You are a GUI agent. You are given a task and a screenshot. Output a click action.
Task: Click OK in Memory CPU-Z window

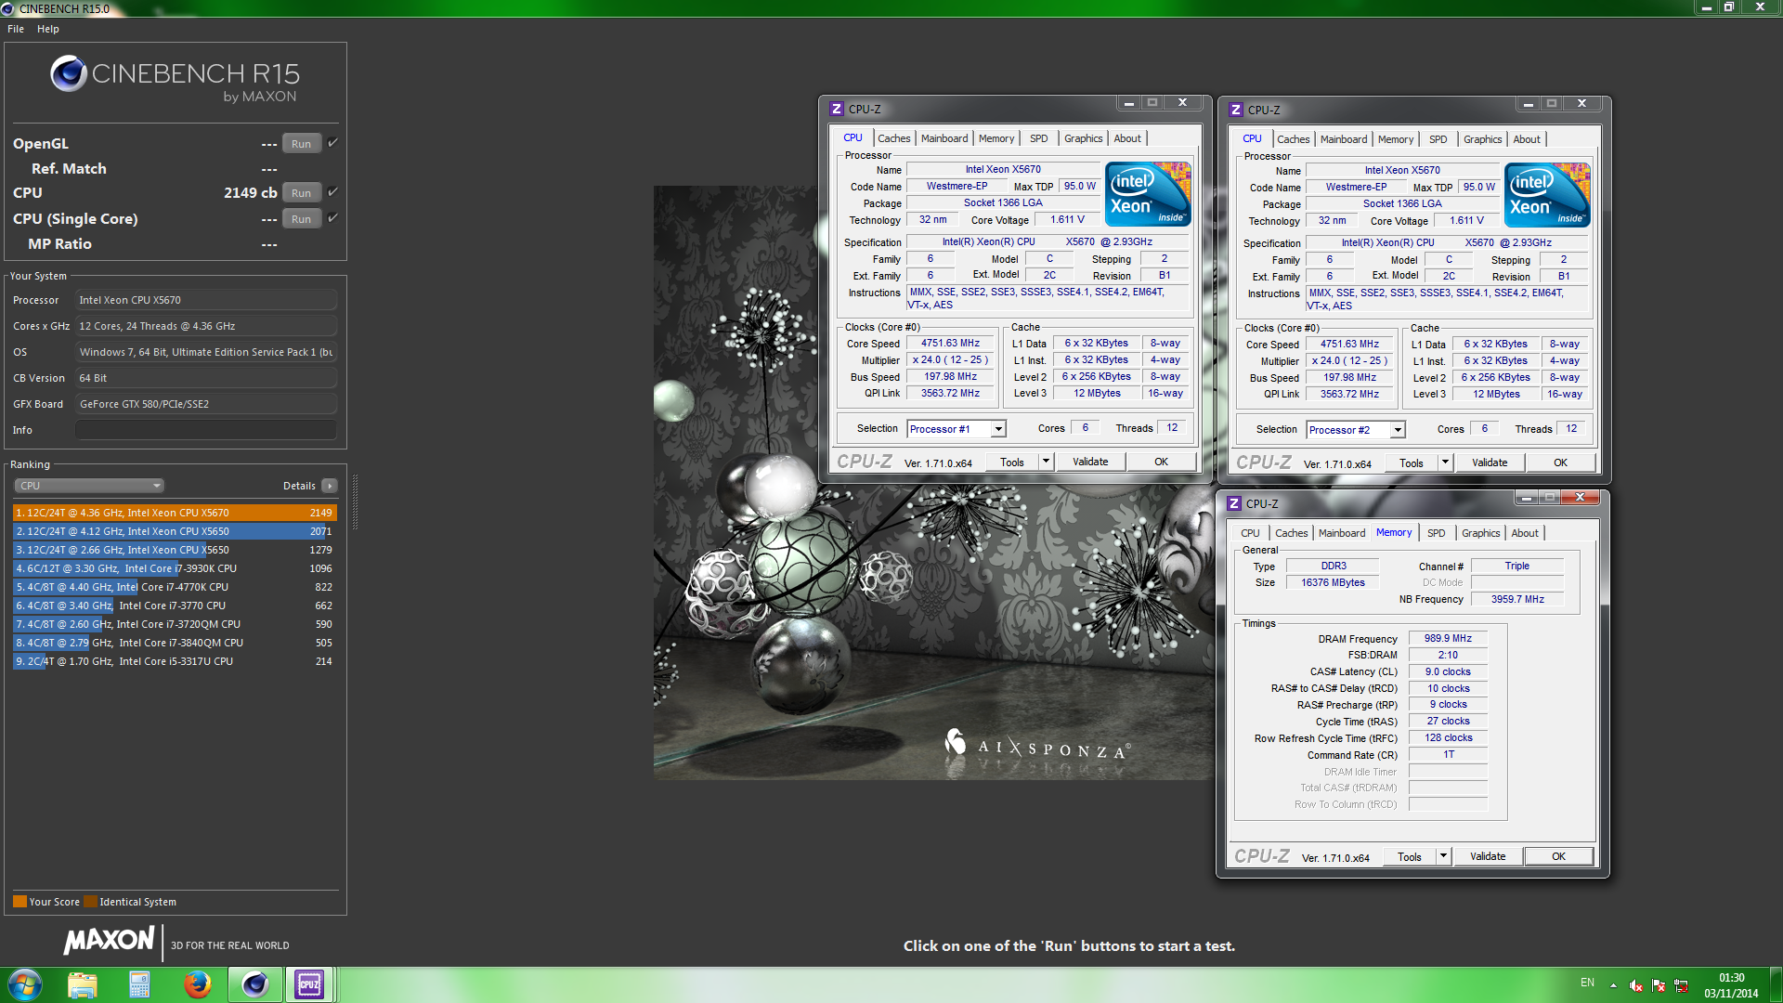tap(1558, 856)
